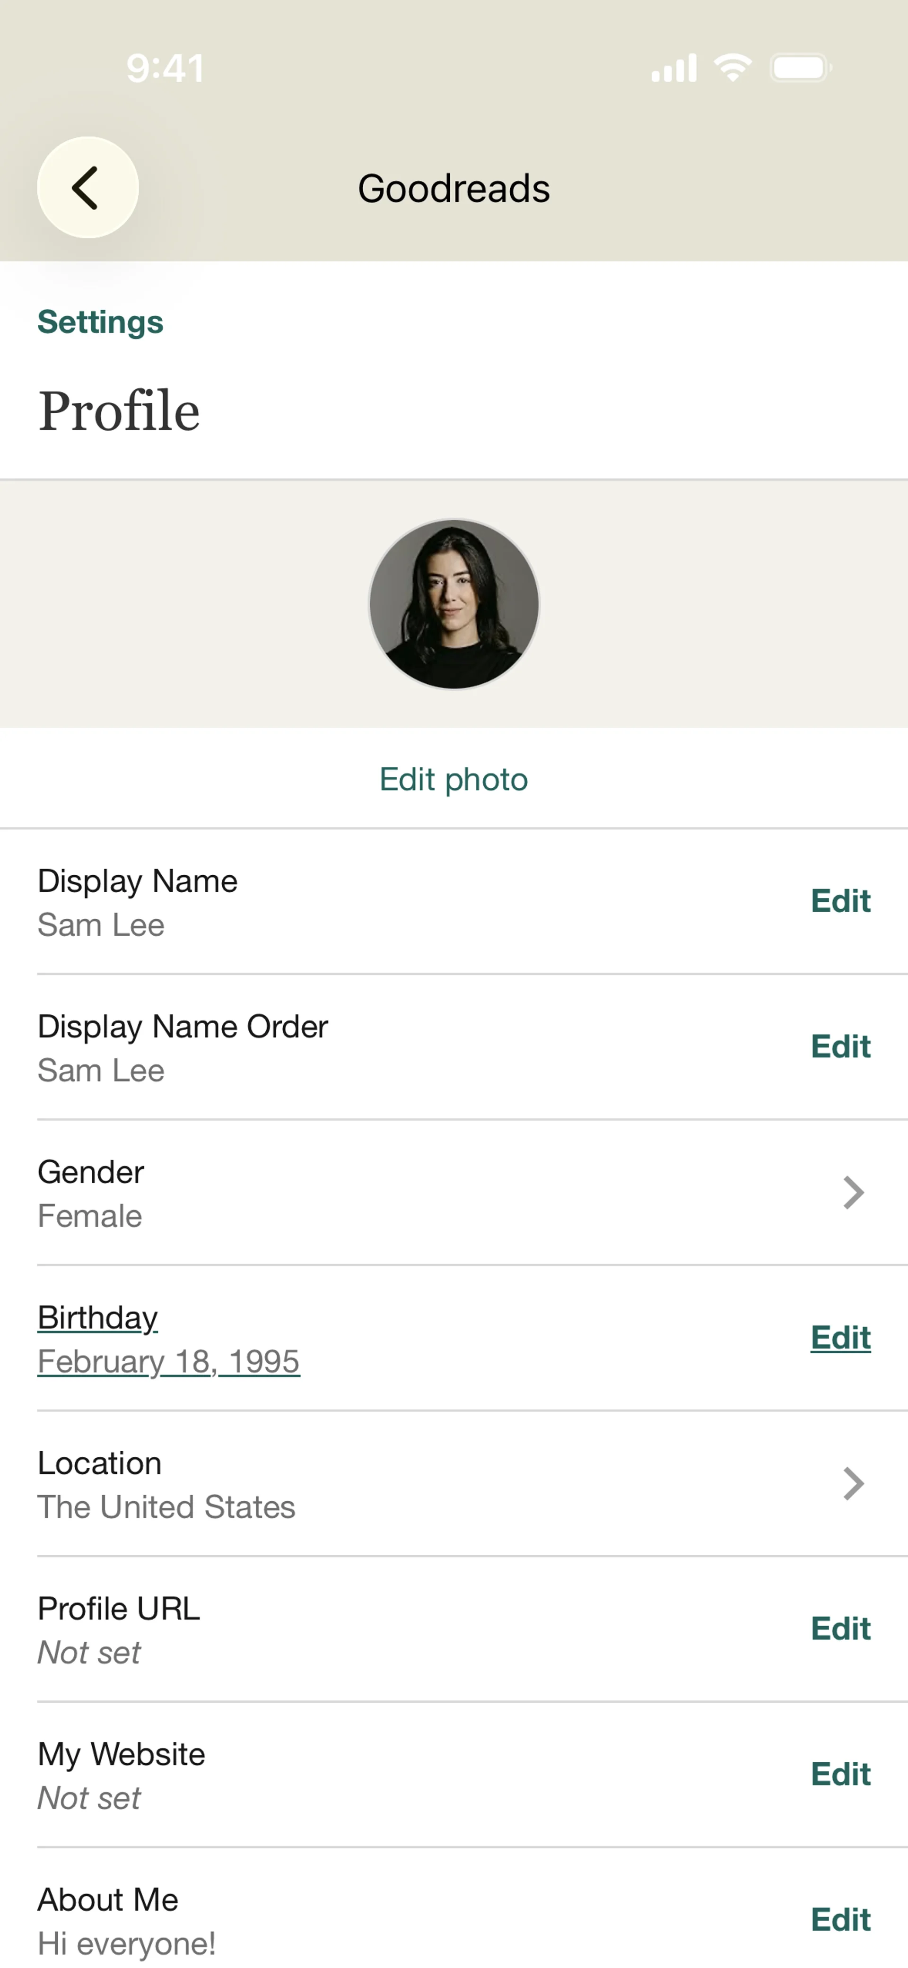Edit the Display Name Order setting
Viewport: 908px width, 1968px height.
coord(840,1046)
